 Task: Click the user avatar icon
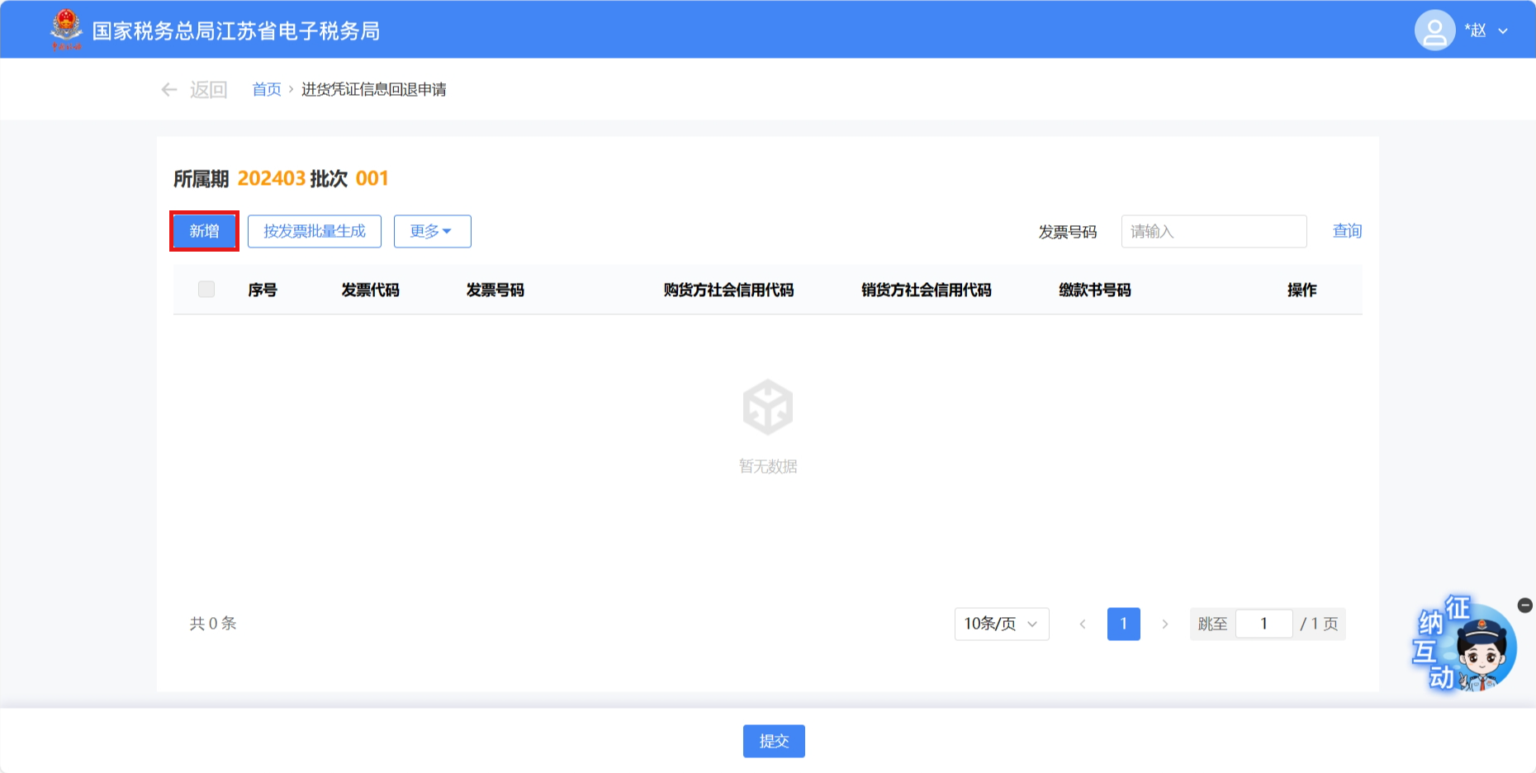pos(1434,31)
